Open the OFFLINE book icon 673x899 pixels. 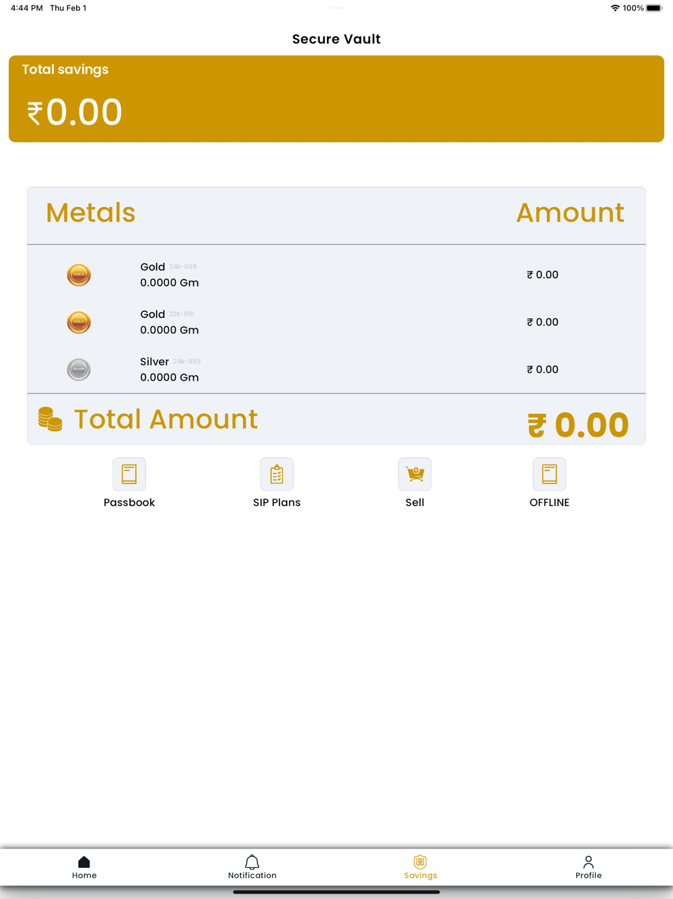[549, 474]
